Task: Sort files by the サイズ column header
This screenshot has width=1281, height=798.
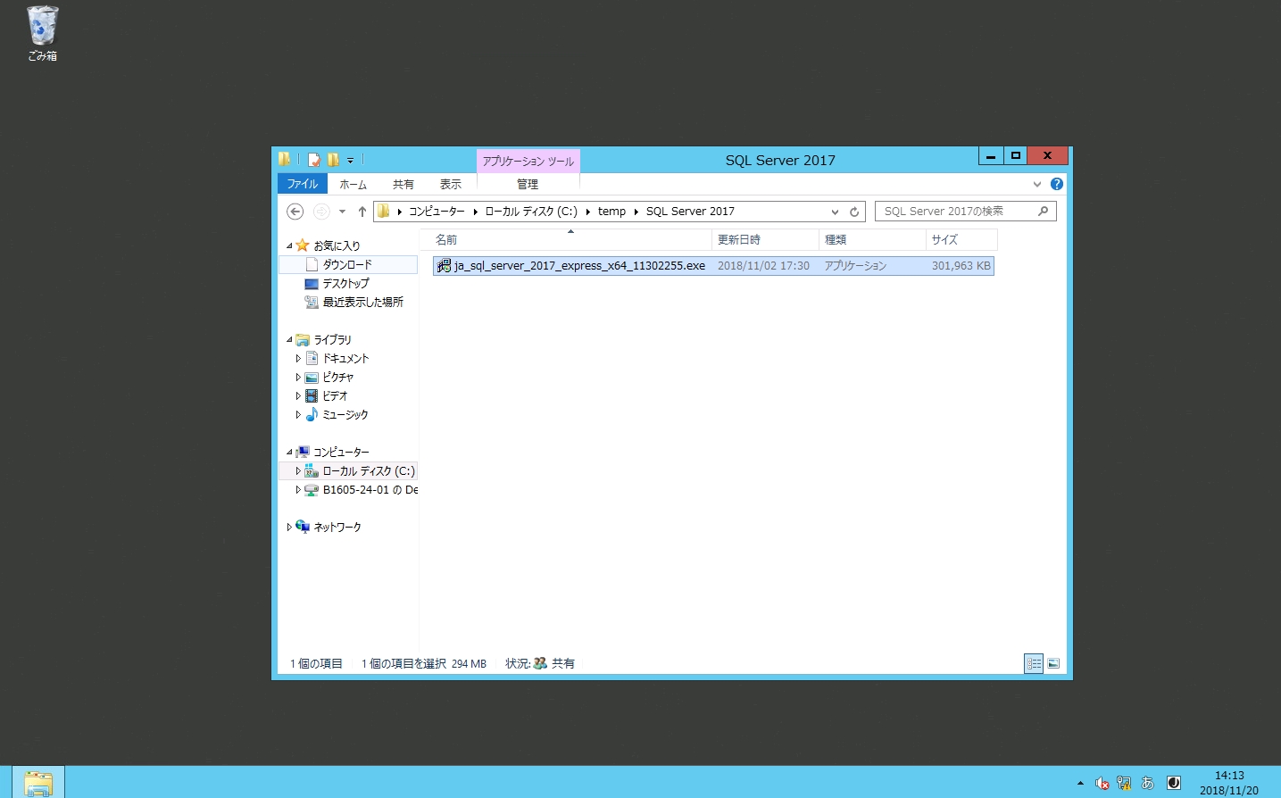Action: point(944,239)
